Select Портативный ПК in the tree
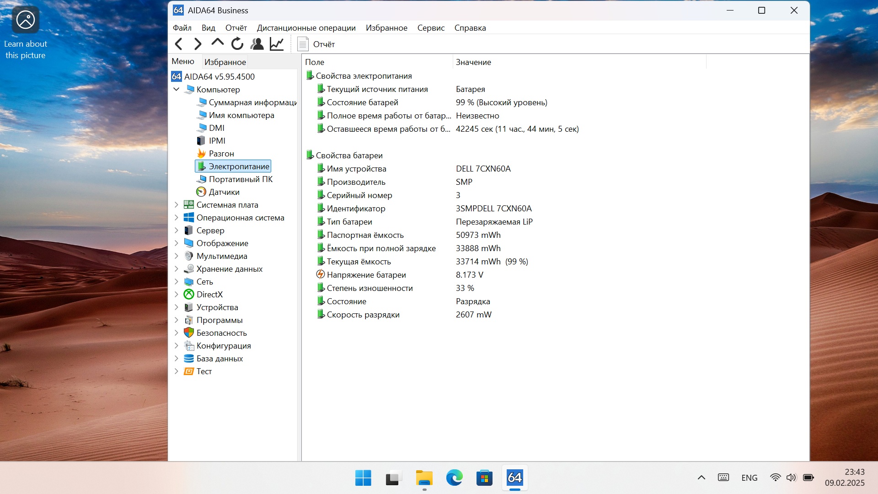 (235, 179)
